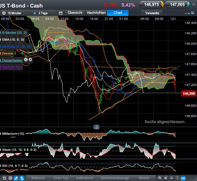
Task: Select the EMA (10, 0, S) indicator label
Action: pyautogui.click(x=13, y=40)
